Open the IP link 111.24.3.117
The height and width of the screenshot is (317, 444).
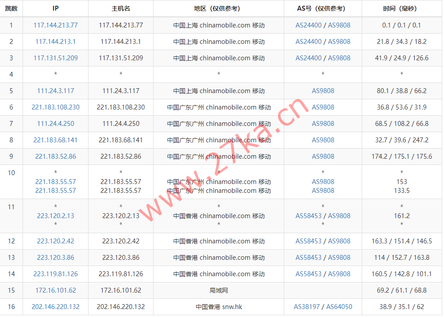click(x=55, y=91)
